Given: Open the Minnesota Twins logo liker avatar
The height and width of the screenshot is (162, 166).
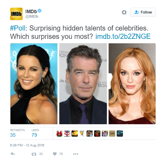Looking at the screenshot, I should 67,134.
